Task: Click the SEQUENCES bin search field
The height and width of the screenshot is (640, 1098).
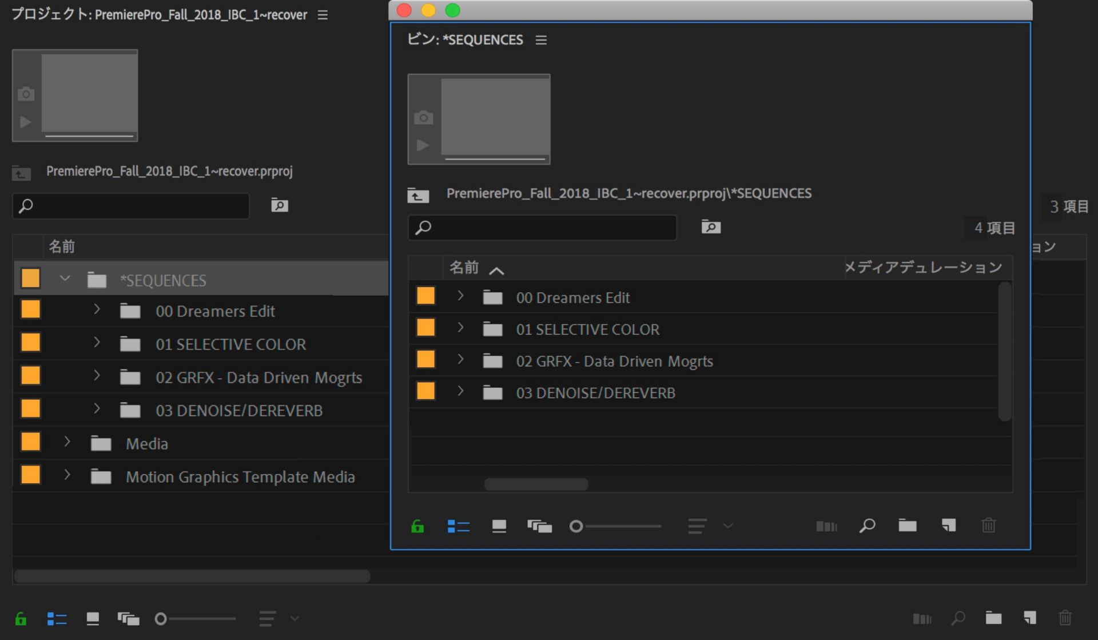Action: point(542,228)
